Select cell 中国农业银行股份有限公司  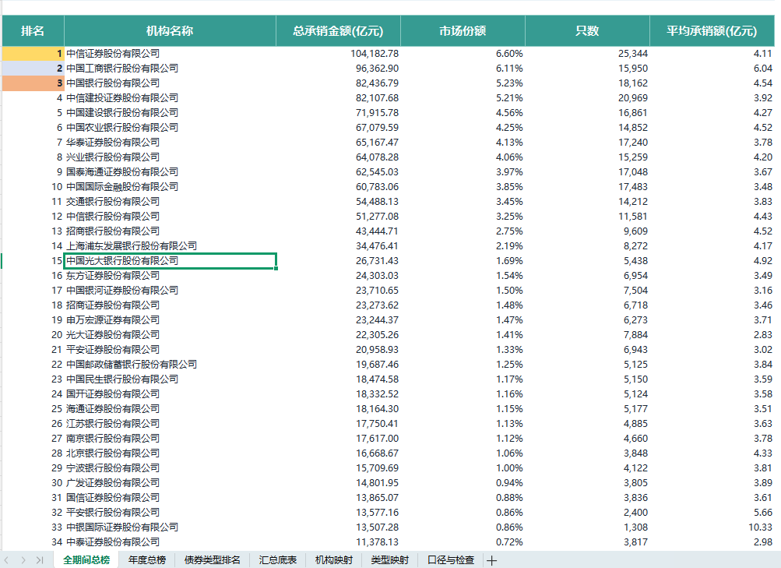(170, 128)
